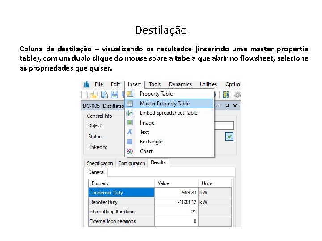Click the kW unit of Condenser Duty
This screenshot has width=322, height=241.
coord(215,192)
